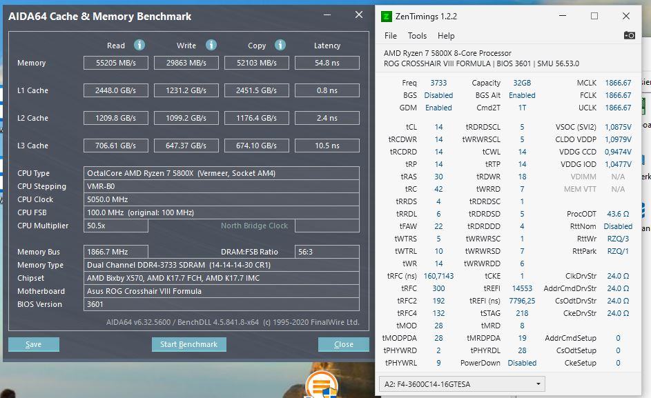
Task: Click the Copy info icon in AIDA64
Action: [280, 45]
